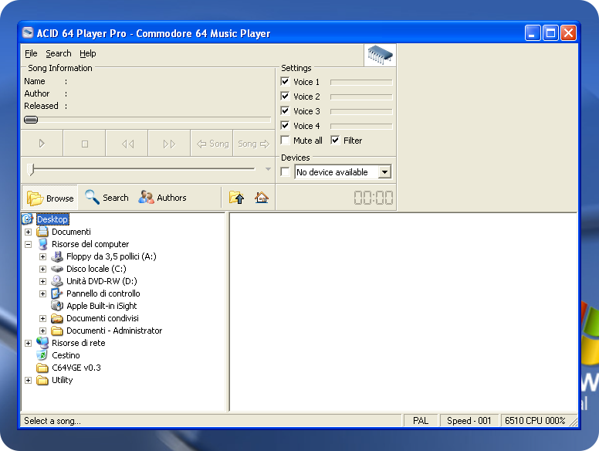Viewport: 599px width, 451px height.
Task: Click the Home folder icon
Action: (x=262, y=198)
